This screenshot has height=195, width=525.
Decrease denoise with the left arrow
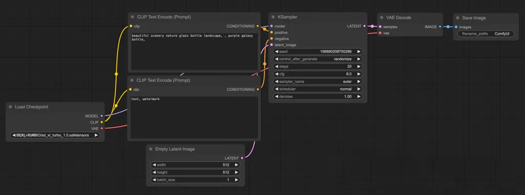coord(276,96)
